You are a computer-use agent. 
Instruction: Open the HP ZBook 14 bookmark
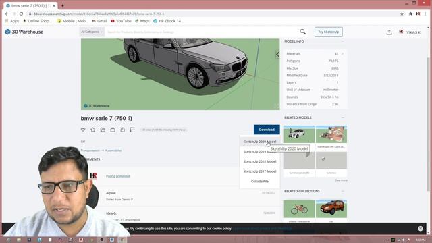coord(168,21)
